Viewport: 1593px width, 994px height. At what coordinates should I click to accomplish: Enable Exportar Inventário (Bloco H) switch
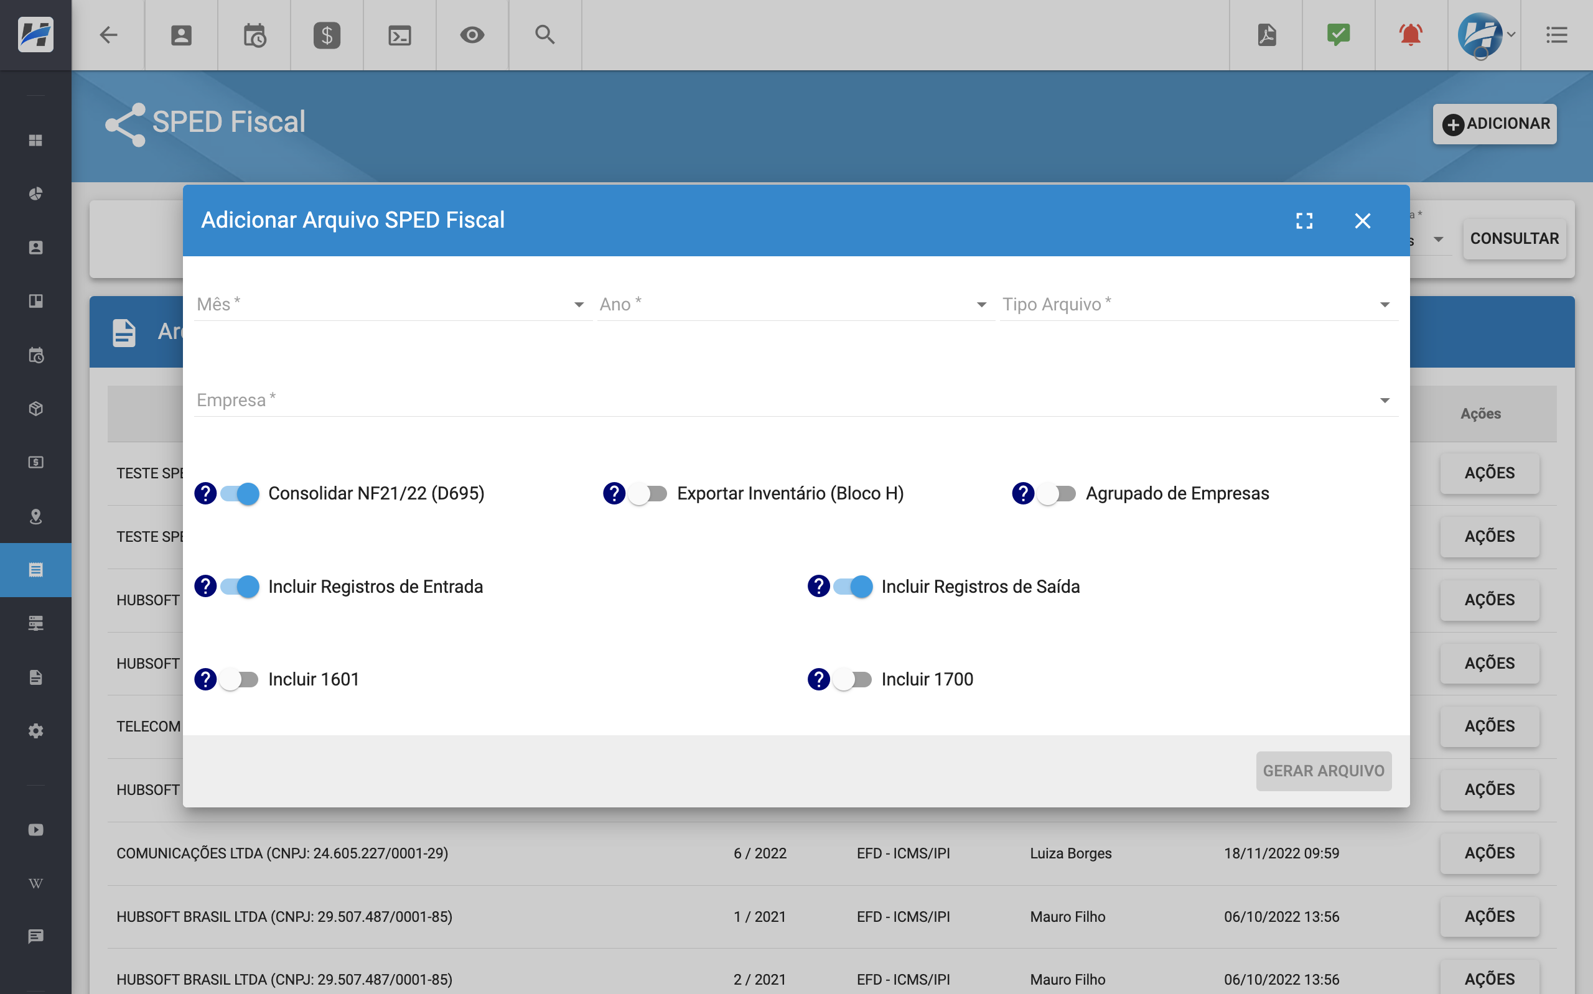point(648,493)
